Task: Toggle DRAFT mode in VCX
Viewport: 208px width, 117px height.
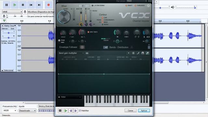Action: tap(129, 6)
